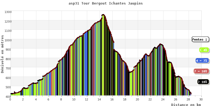Click the 14 km distance axis label

point(100,100)
